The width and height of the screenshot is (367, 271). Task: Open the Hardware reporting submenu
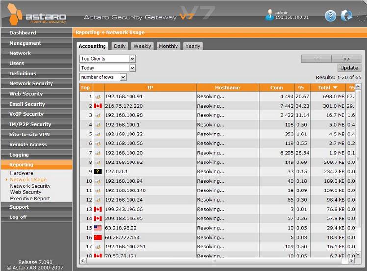click(x=22, y=173)
